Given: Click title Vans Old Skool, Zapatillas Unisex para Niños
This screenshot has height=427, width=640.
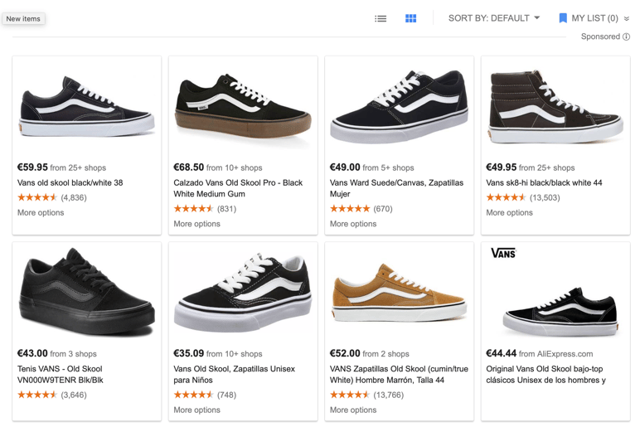Looking at the screenshot, I should 235,374.
